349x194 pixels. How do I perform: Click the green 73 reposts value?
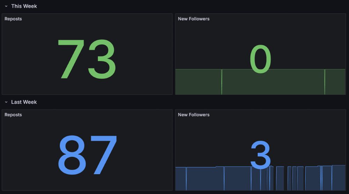[x=87, y=59]
